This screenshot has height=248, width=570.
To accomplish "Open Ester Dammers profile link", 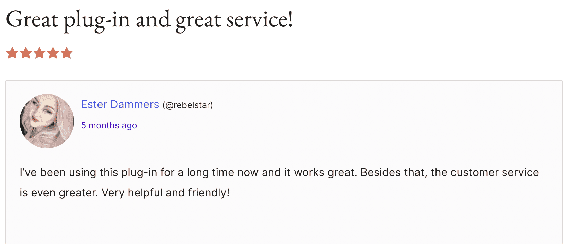I will pos(120,104).
